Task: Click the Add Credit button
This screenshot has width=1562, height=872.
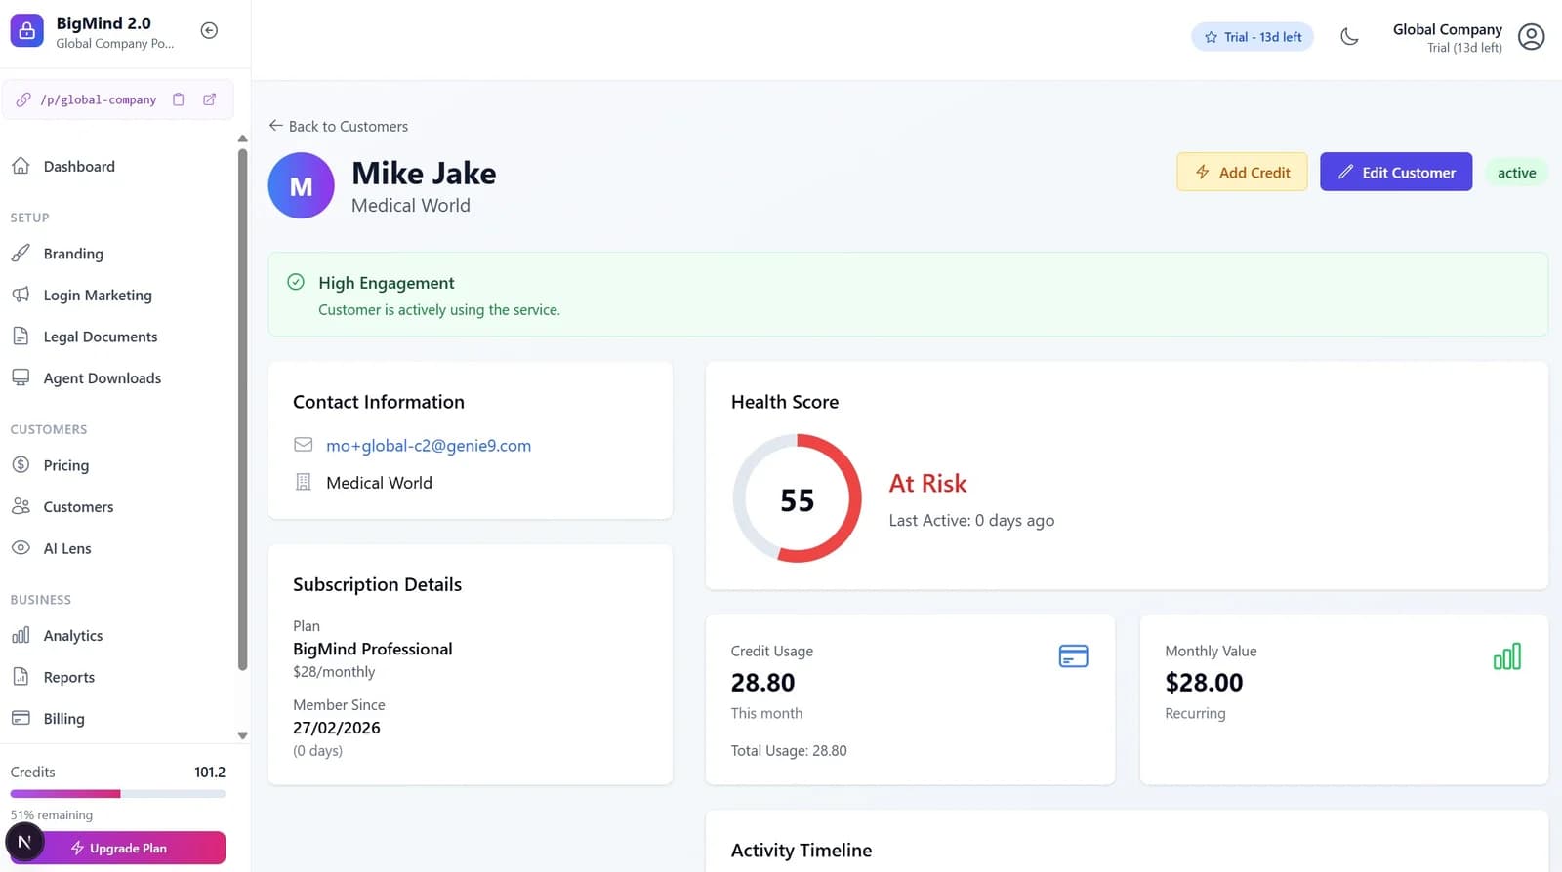Action: pos(1242,172)
